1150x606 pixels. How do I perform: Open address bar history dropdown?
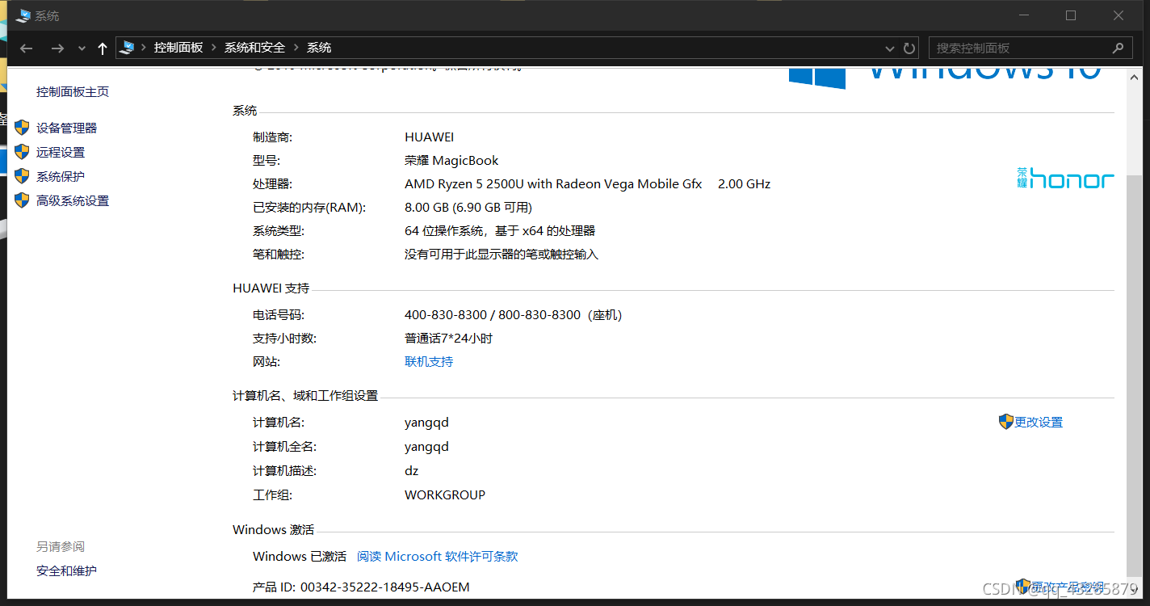click(890, 48)
